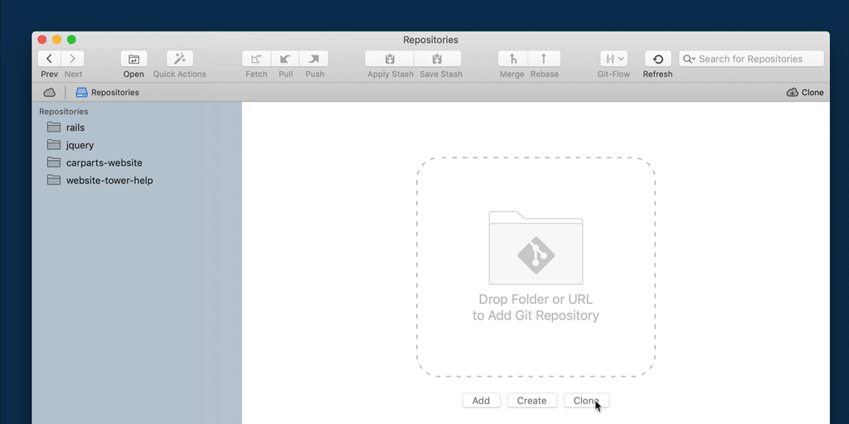Select the carparts-website repository

point(104,162)
